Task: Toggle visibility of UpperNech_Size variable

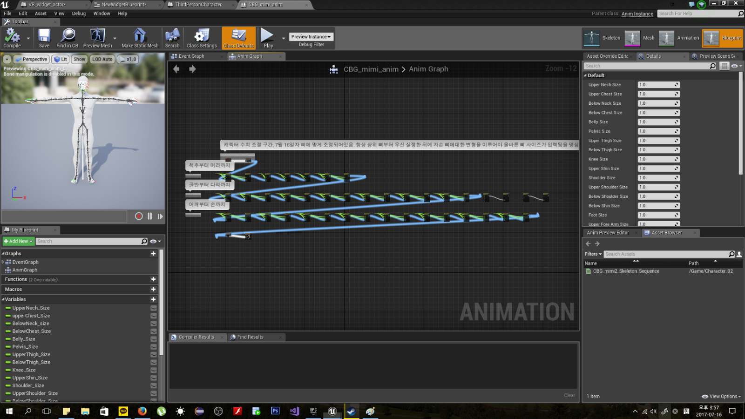Action: click(x=154, y=308)
